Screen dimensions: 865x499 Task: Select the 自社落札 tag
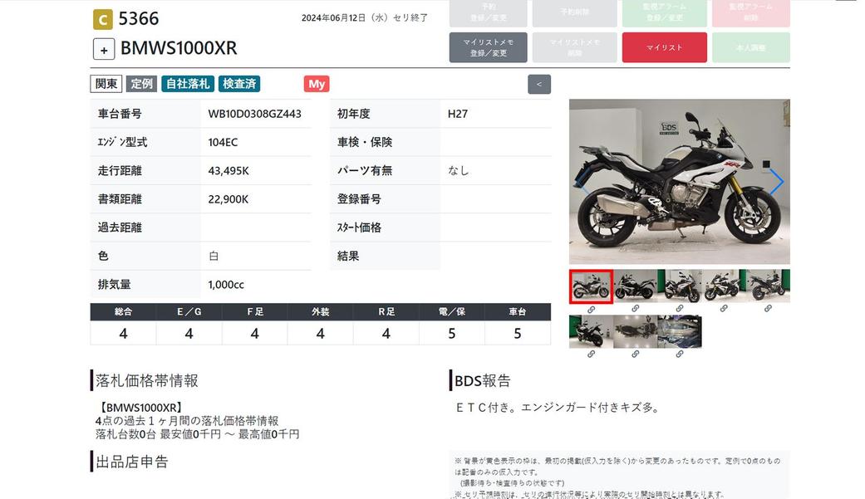pyautogui.click(x=188, y=84)
